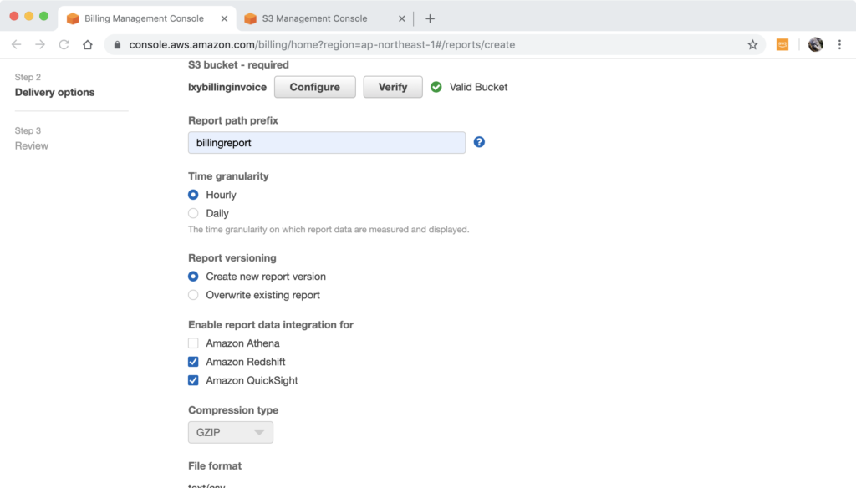Viewport: 856px width, 488px height.
Task: Click the green Valid Bucket checkmark
Action: coord(436,87)
